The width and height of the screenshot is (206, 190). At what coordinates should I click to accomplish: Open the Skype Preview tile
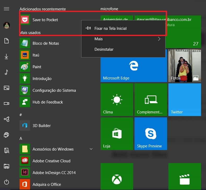click(151, 134)
